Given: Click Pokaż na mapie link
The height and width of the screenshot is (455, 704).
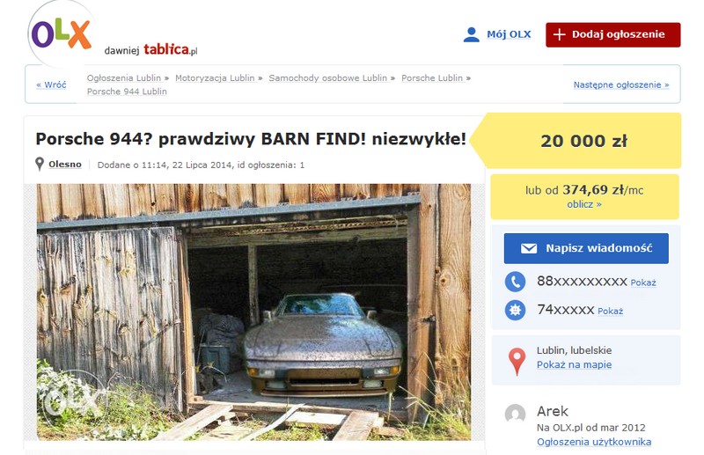Looking at the screenshot, I should pyautogui.click(x=574, y=364).
